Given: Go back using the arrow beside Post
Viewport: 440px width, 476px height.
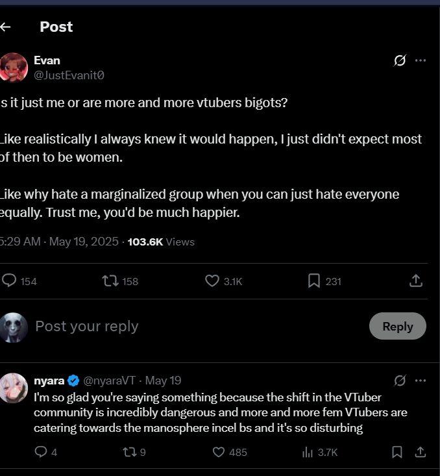Looking at the screenshot, I should click(x=6, y=27).
